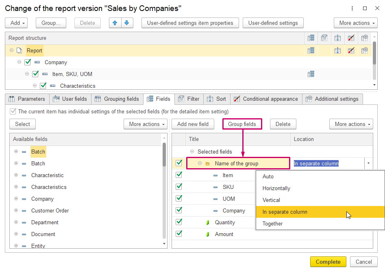The height and width of the screenshot is (271, 385).
Task: Switch to the Parameters tab
Action: (x=27, y=99)
